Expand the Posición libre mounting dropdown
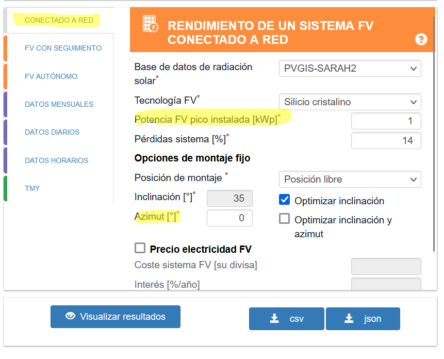This screenshot has width=444, height=359. click(x=350, y=179)
